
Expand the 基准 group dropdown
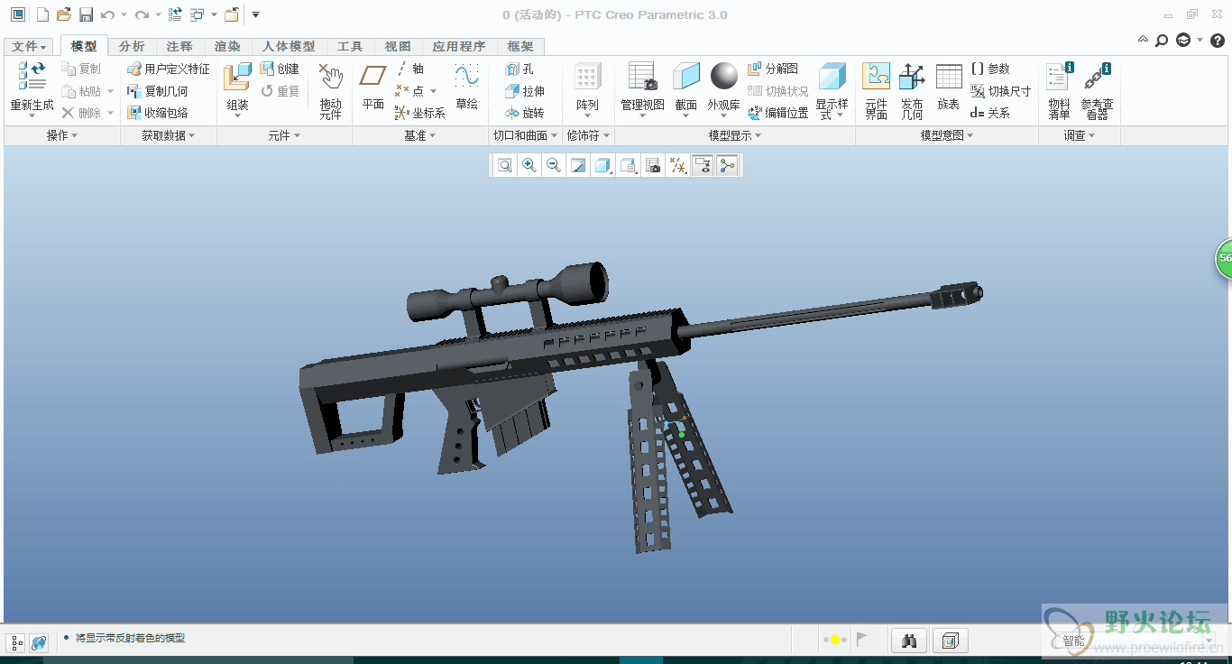click(420, 135)
